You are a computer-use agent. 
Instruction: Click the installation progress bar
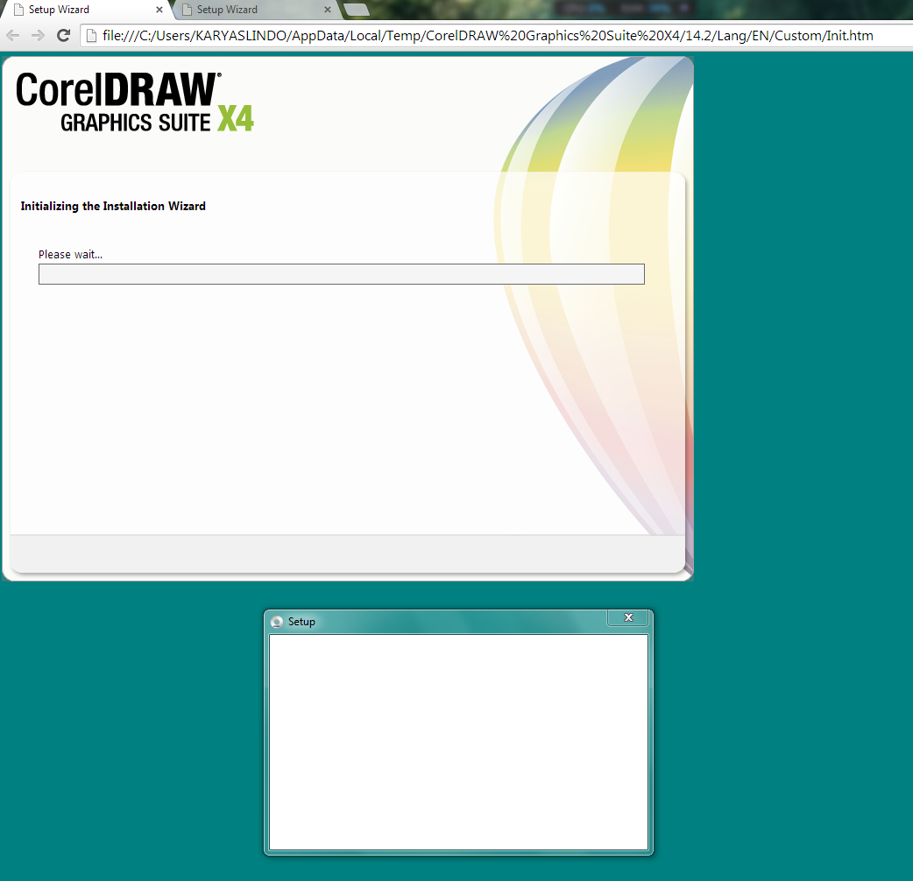point(341,274)
